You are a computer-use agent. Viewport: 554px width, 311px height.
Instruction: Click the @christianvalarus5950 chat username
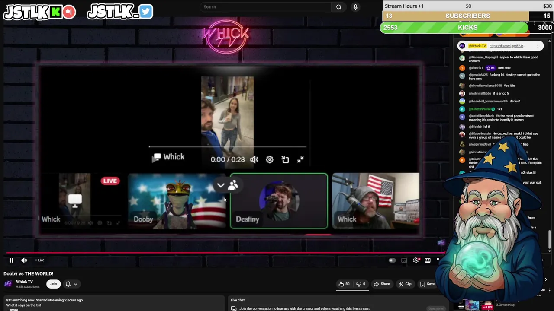(485, 86)
